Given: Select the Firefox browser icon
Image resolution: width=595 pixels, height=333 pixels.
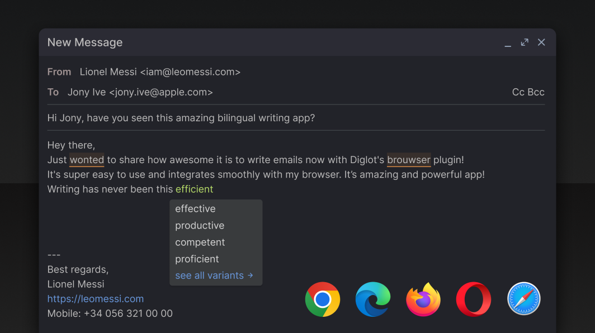Looking at the screenshot, I should (423, 299).
